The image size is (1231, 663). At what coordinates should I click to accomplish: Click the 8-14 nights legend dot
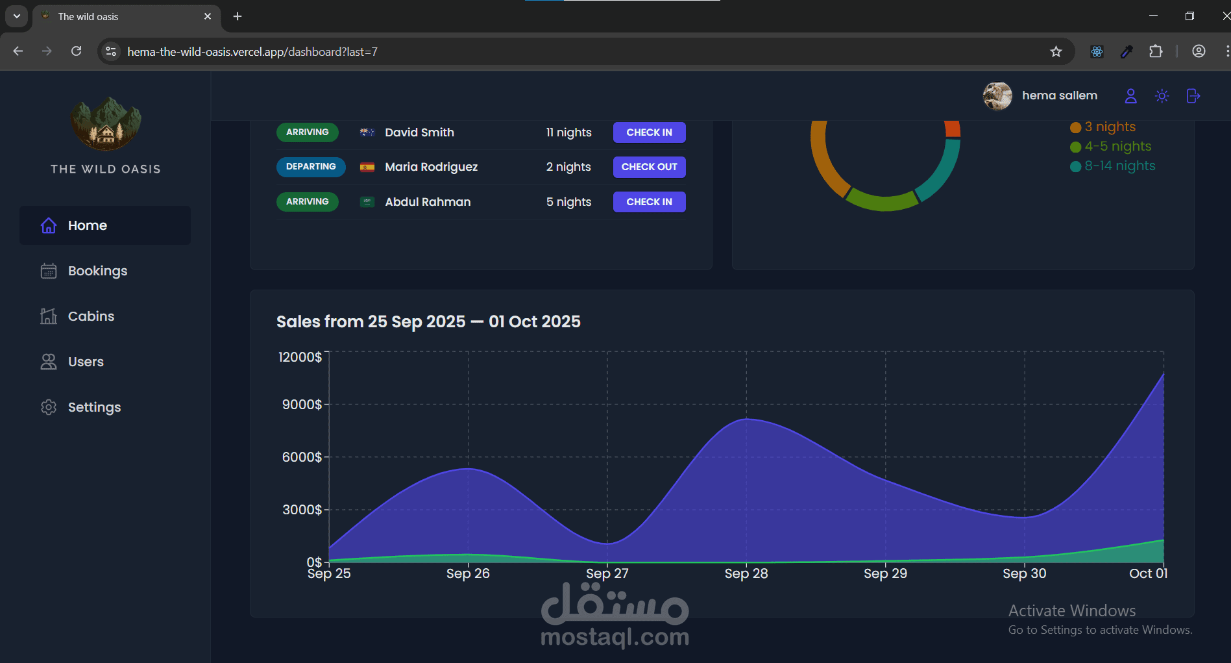point(1075,166)
